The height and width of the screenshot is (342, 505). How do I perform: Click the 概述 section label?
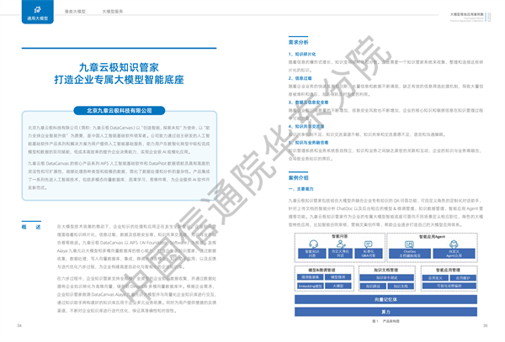(31, 227)
